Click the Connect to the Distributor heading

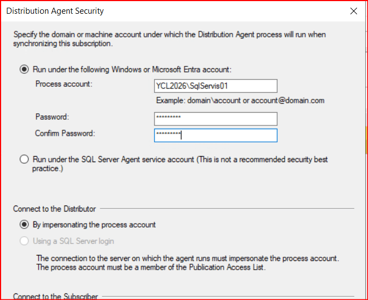tap(54, 209)
